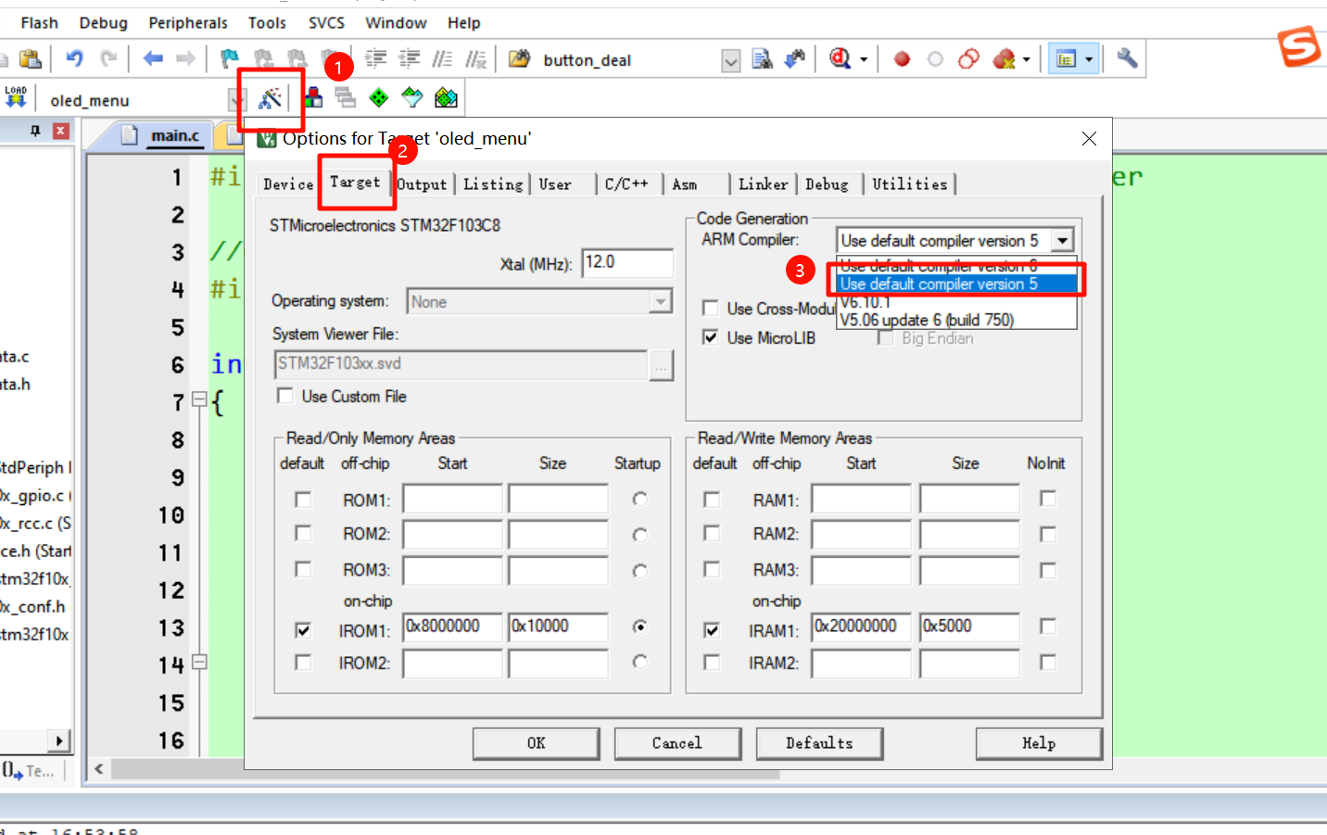Open the button_deal search dropdown arrow
Viewport: 1327px width, 835px height.
coord(731,61)
